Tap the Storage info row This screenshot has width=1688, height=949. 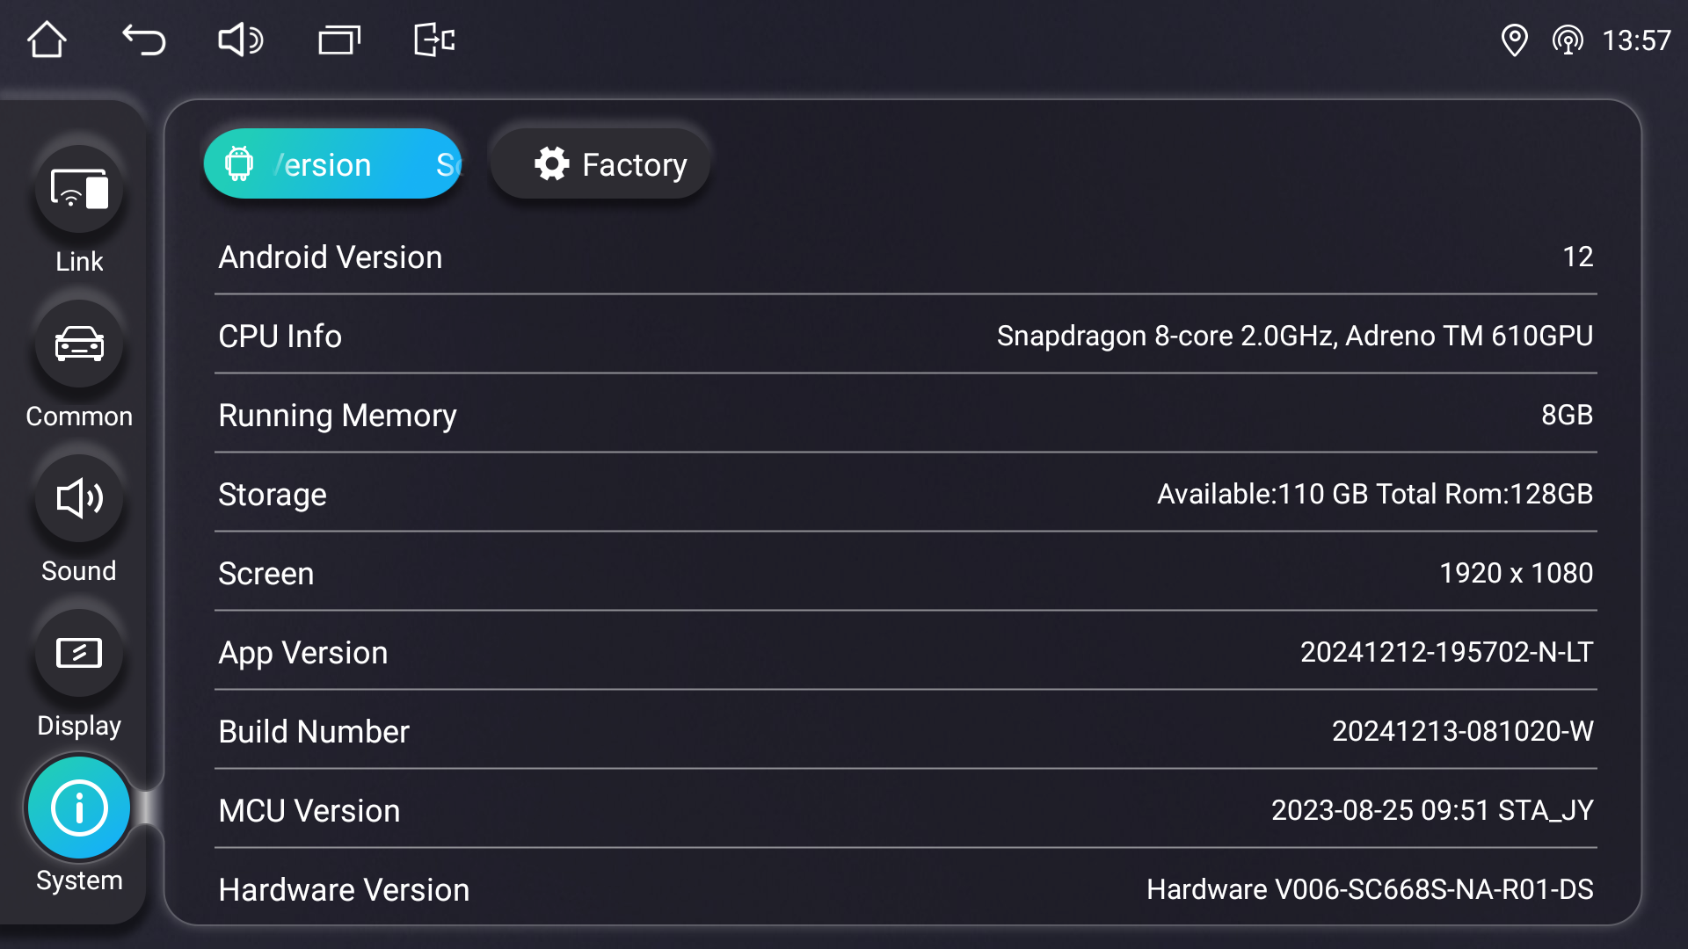coord(906,494)
